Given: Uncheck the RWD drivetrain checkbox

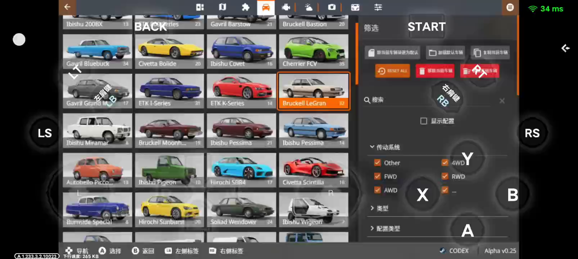Looking at the screenshot, I should tap(445, 176).
